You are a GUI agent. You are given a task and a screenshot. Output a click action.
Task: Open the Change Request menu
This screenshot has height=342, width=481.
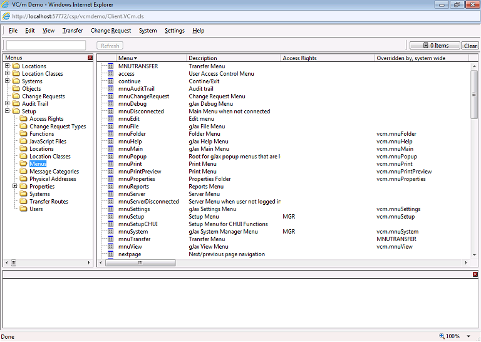click(x=111, y=31)
